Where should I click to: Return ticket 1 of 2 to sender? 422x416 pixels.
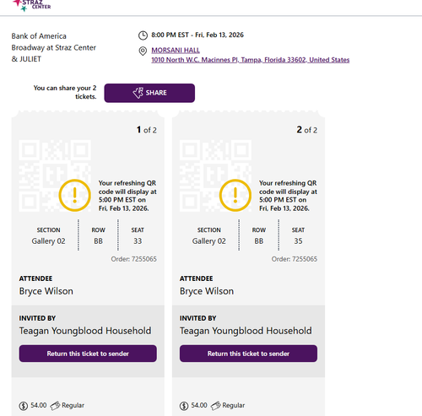pos(88,354)
